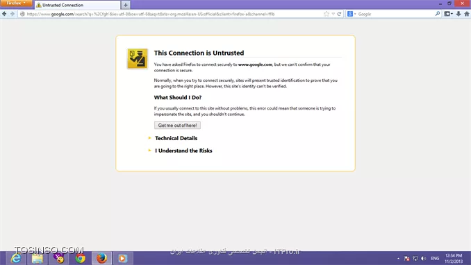
Task: Open the media player taskbar icon
Action: point(122,258)
